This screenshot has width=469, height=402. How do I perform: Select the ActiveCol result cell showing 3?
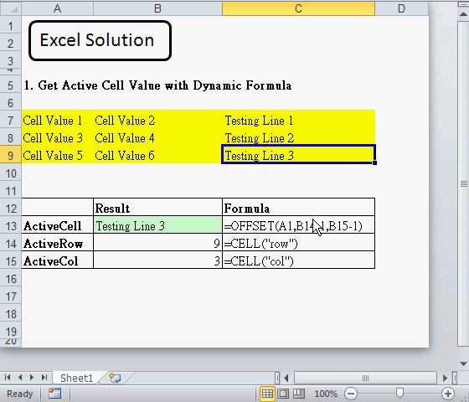click(x=157, y=260)
